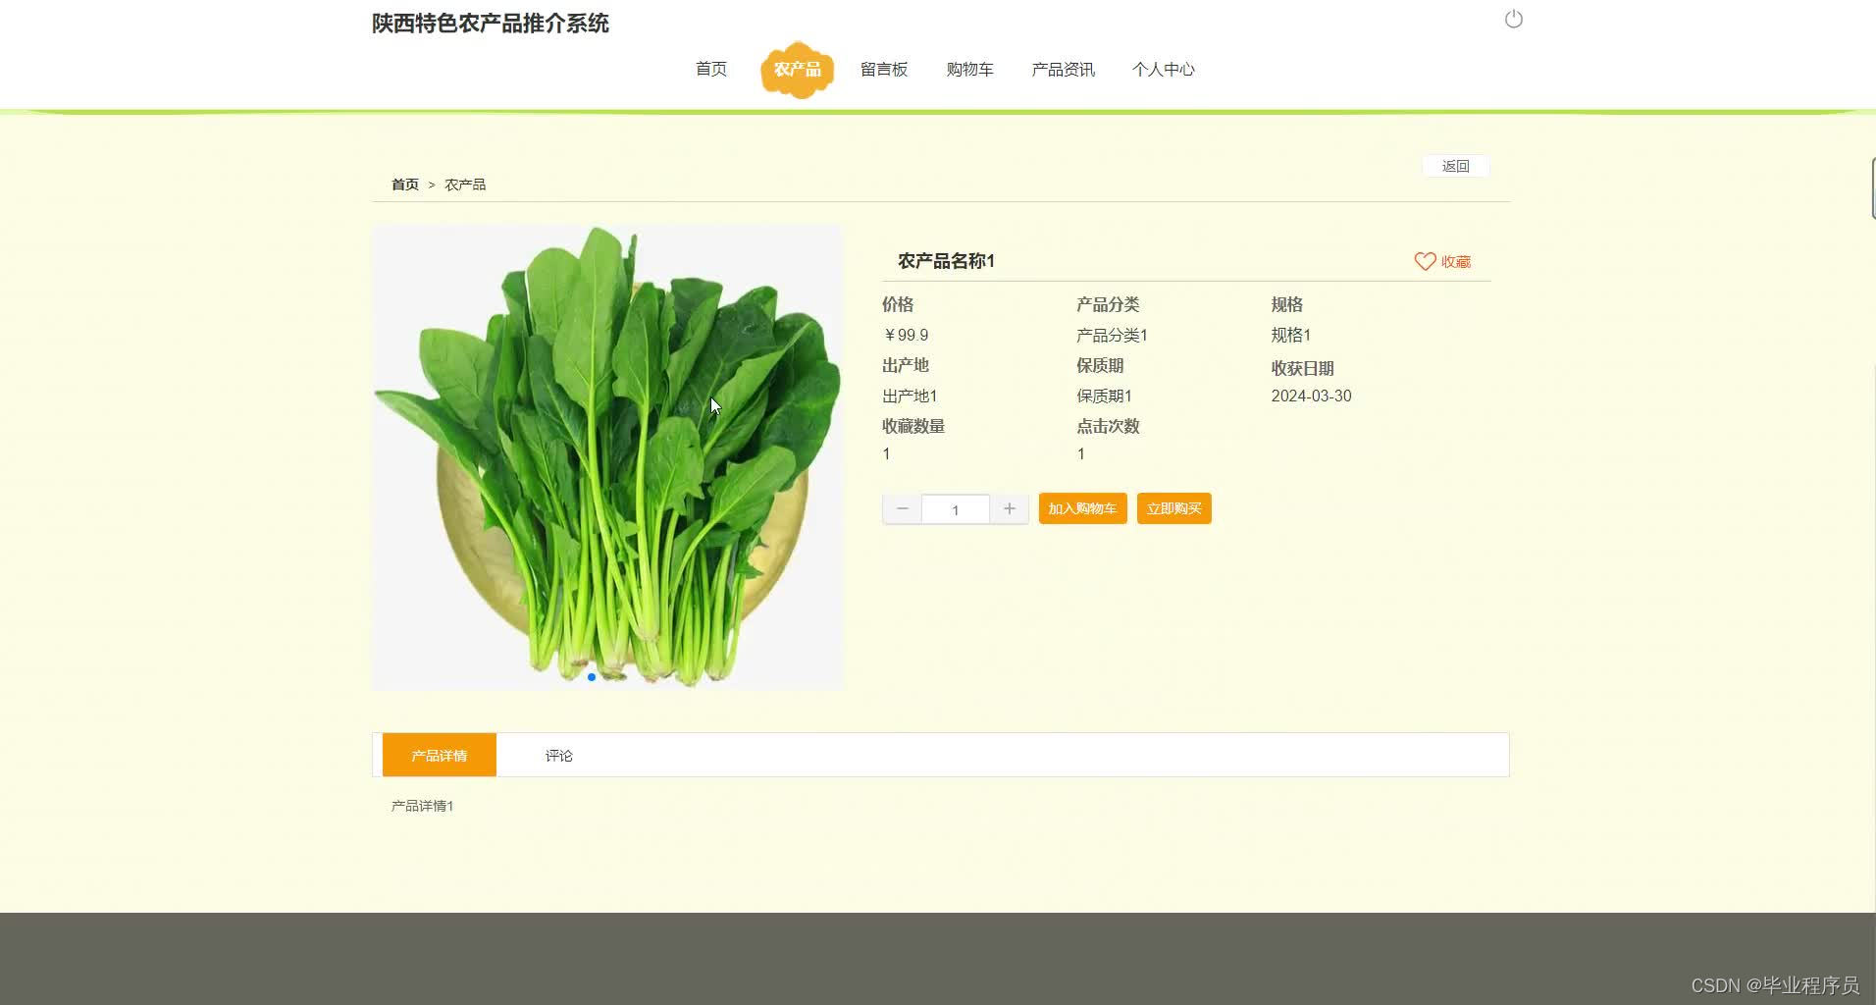The height and width of the screenshot is (1005, 1876).
Task: Click the minus icon to decrease quantity
Action: point(901,508)
